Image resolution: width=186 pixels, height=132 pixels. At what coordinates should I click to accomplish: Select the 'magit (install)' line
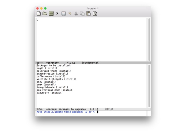click(47, 68)
